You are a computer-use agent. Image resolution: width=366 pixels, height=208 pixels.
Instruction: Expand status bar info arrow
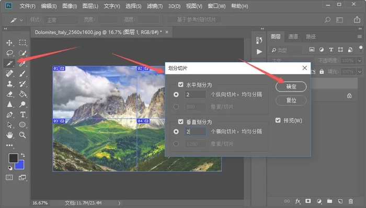[119, 203]
